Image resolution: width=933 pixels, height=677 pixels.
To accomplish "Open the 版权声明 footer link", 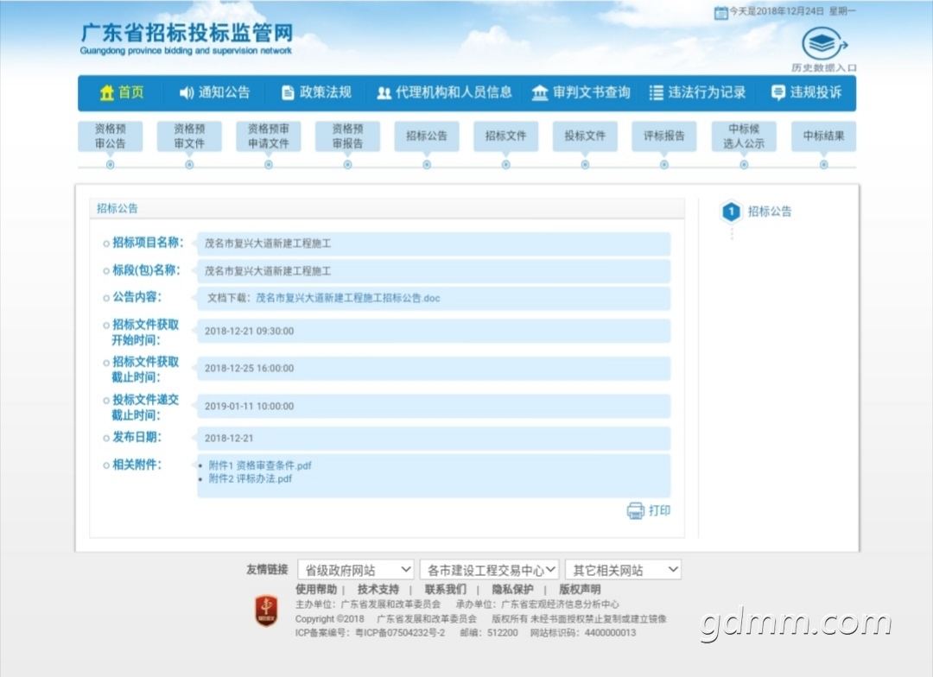I will point(580,590).
